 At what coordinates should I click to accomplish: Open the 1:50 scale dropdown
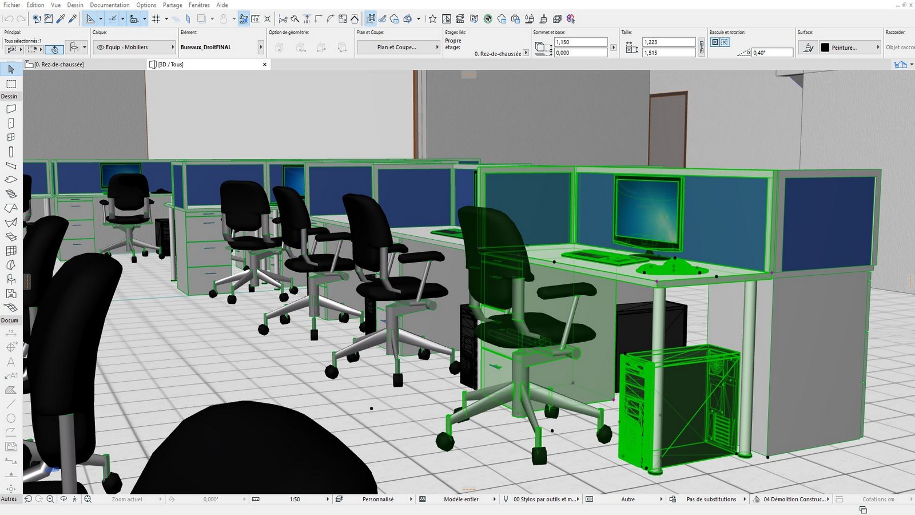pyautogui.click(x=328, y=500)
